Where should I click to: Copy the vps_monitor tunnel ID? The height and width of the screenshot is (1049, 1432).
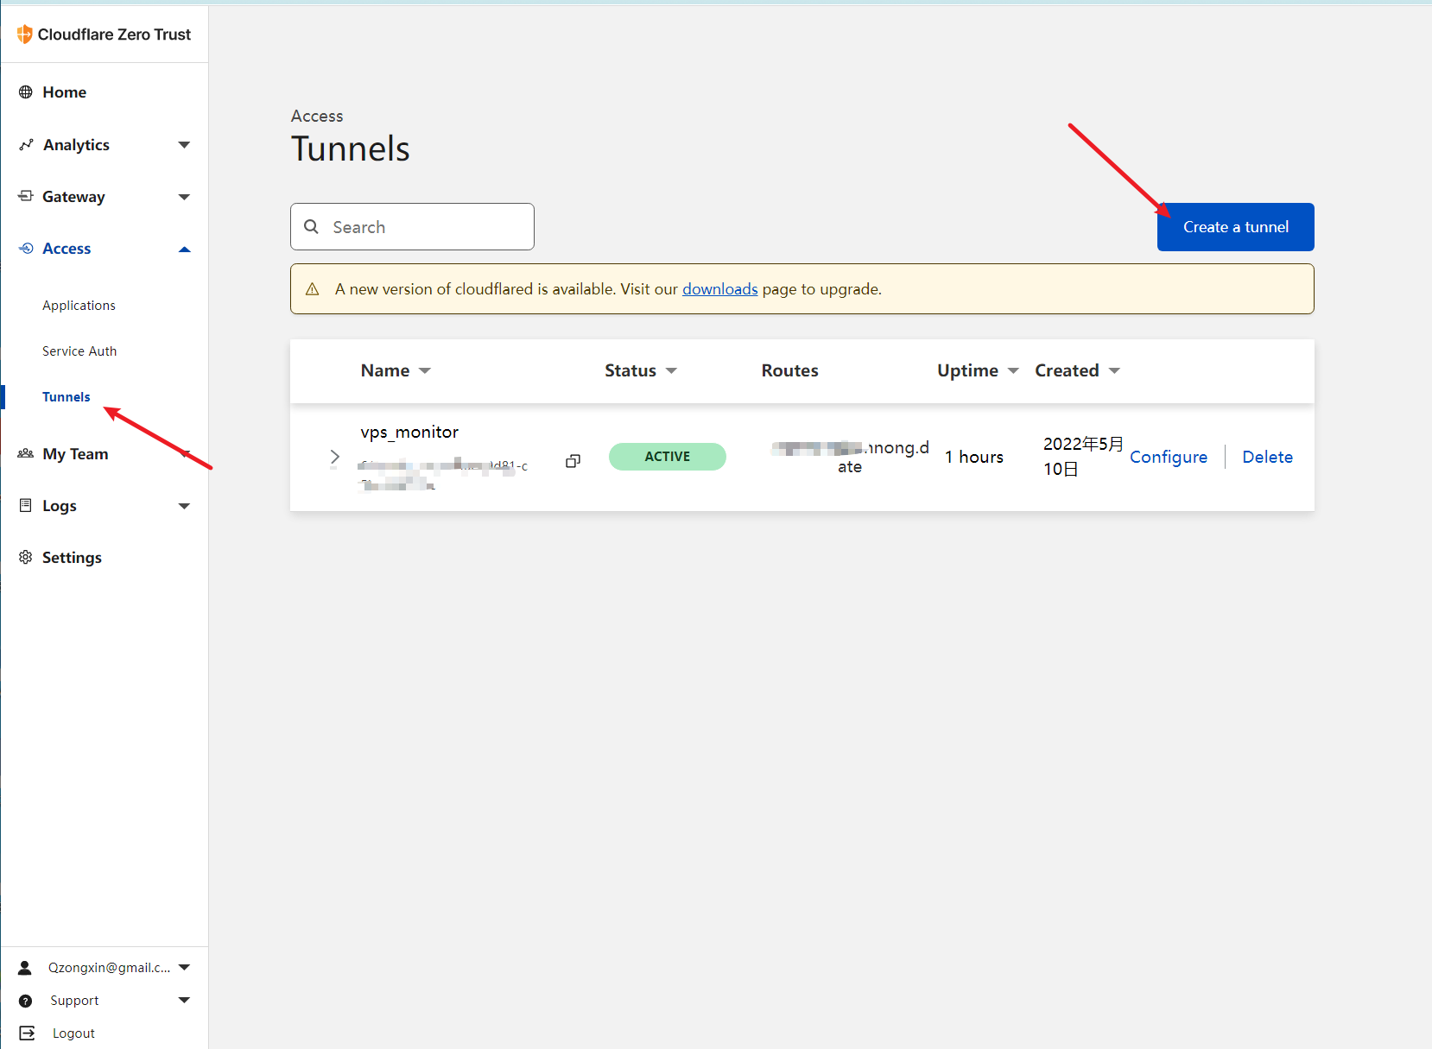[x=573, y=461]
